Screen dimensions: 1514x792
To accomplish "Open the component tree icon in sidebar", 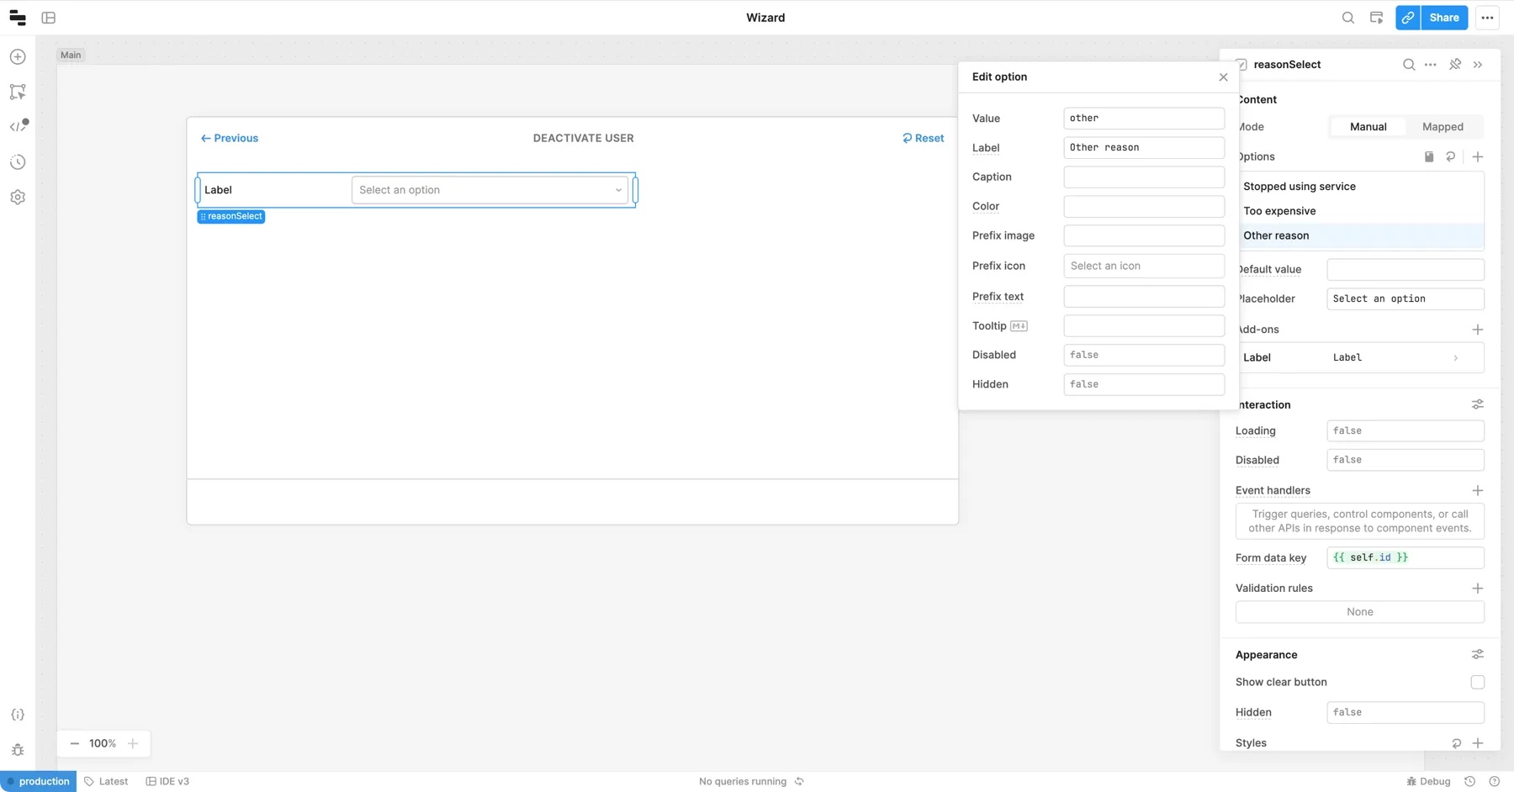I will [x=18, y=92].
